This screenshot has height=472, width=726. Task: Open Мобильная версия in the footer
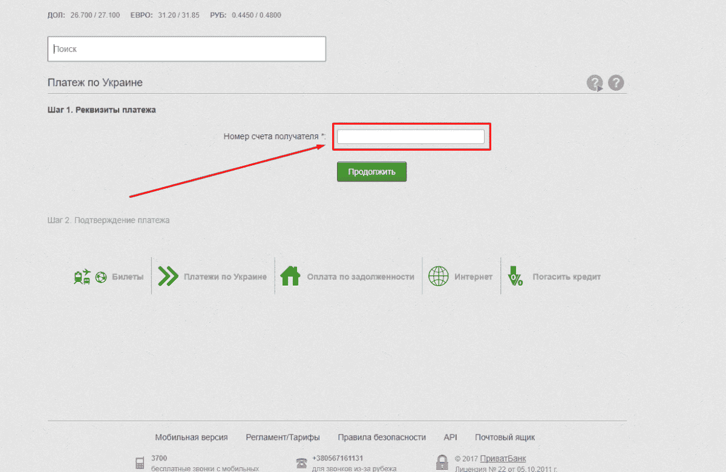click(x=191, y=438)
